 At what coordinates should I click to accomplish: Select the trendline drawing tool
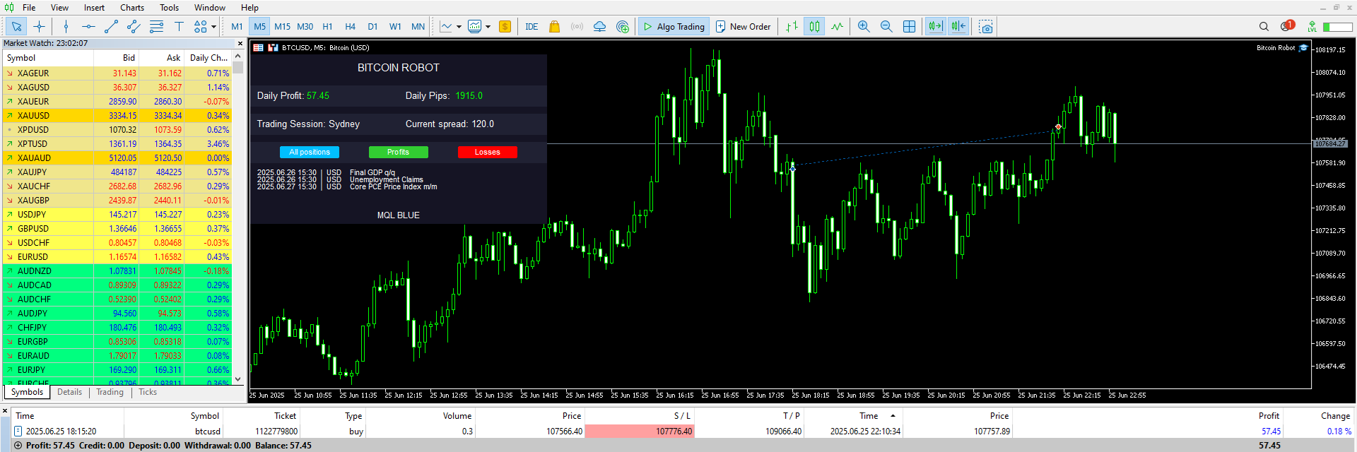tap(111, 27)
